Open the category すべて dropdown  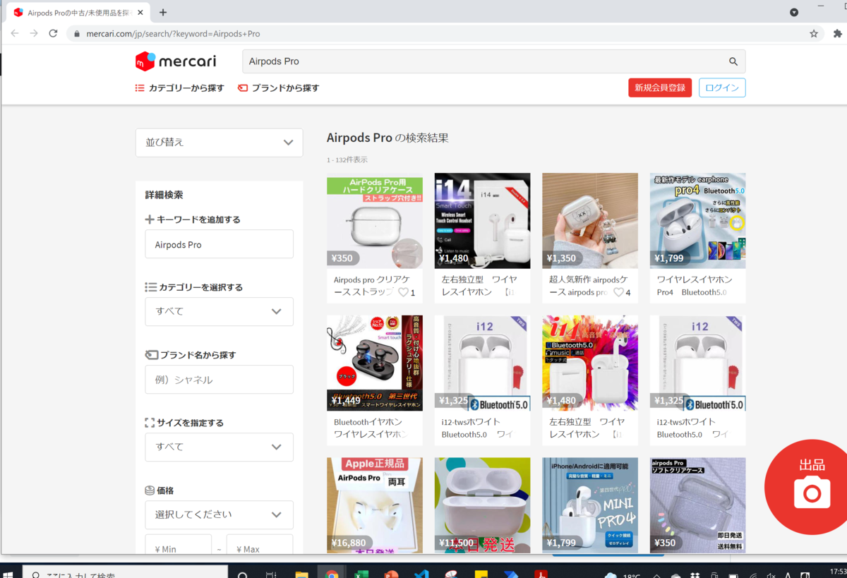[x=219, y=311]
